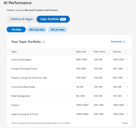Screen dimensions: 136x128
Task: Select the Topic Portfolio tab
Action: pyautogui.click(x=53, y=19)
